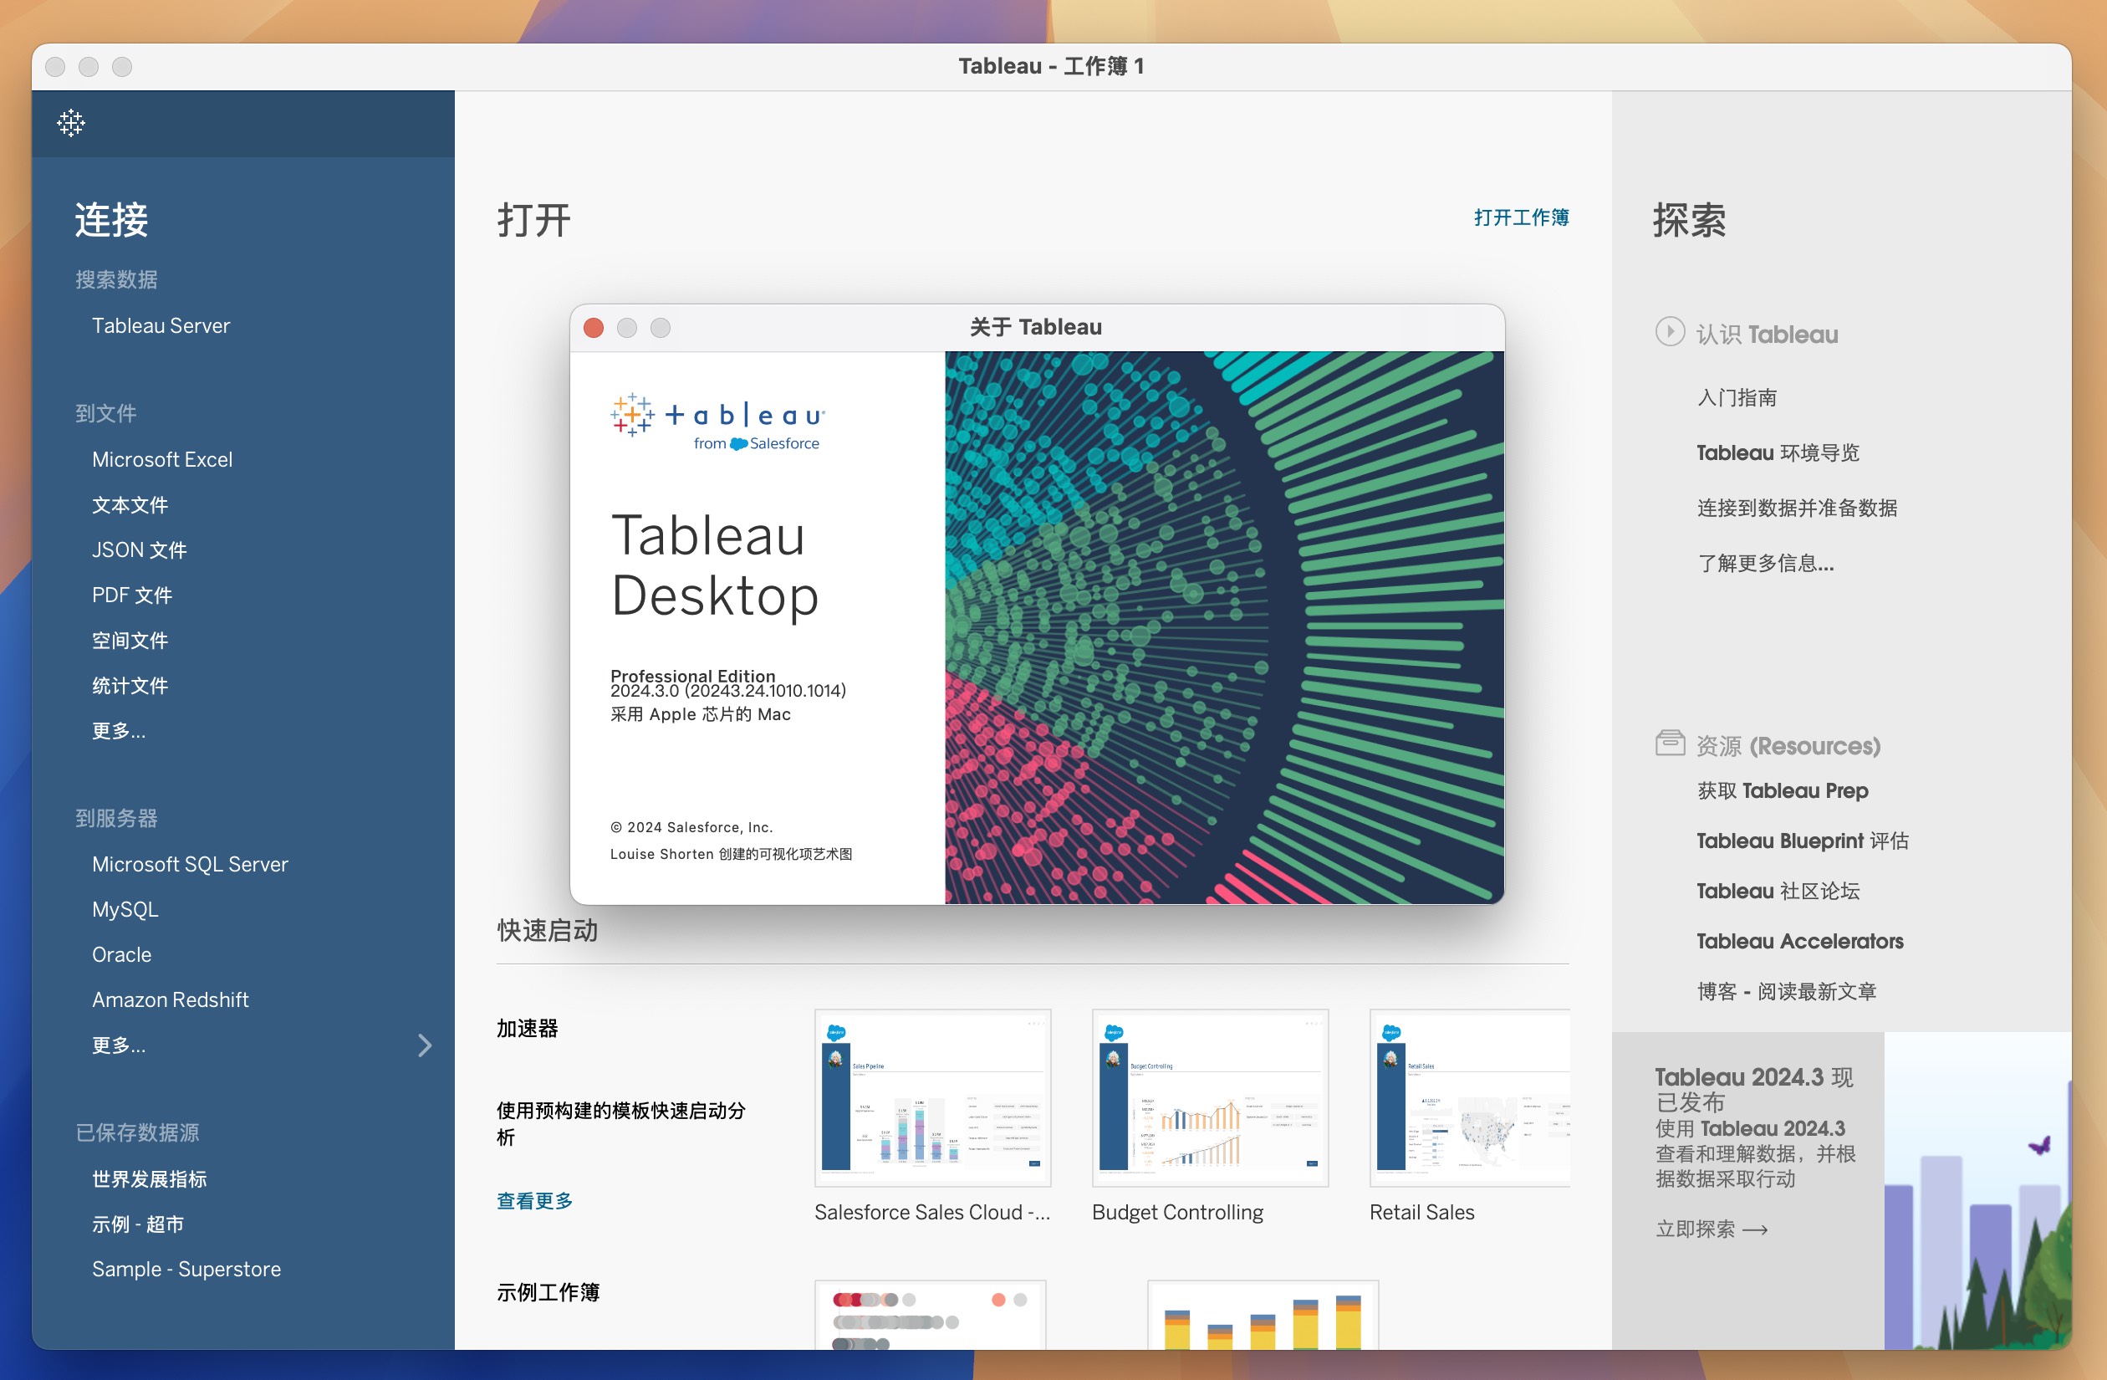Click the 查看更多 accelerators link
This screenshot has width=2107, height=1380.
click(x=533, y=1201)
